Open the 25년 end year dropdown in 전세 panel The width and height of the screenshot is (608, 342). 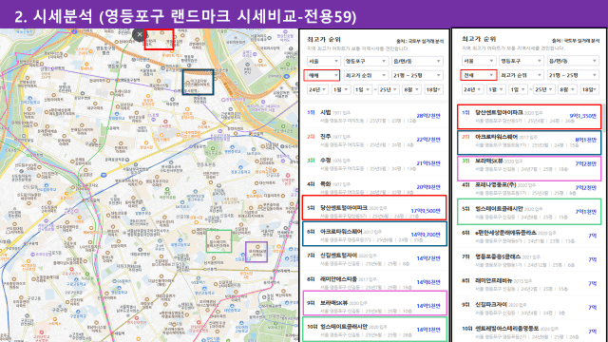(x=543, y=89)
